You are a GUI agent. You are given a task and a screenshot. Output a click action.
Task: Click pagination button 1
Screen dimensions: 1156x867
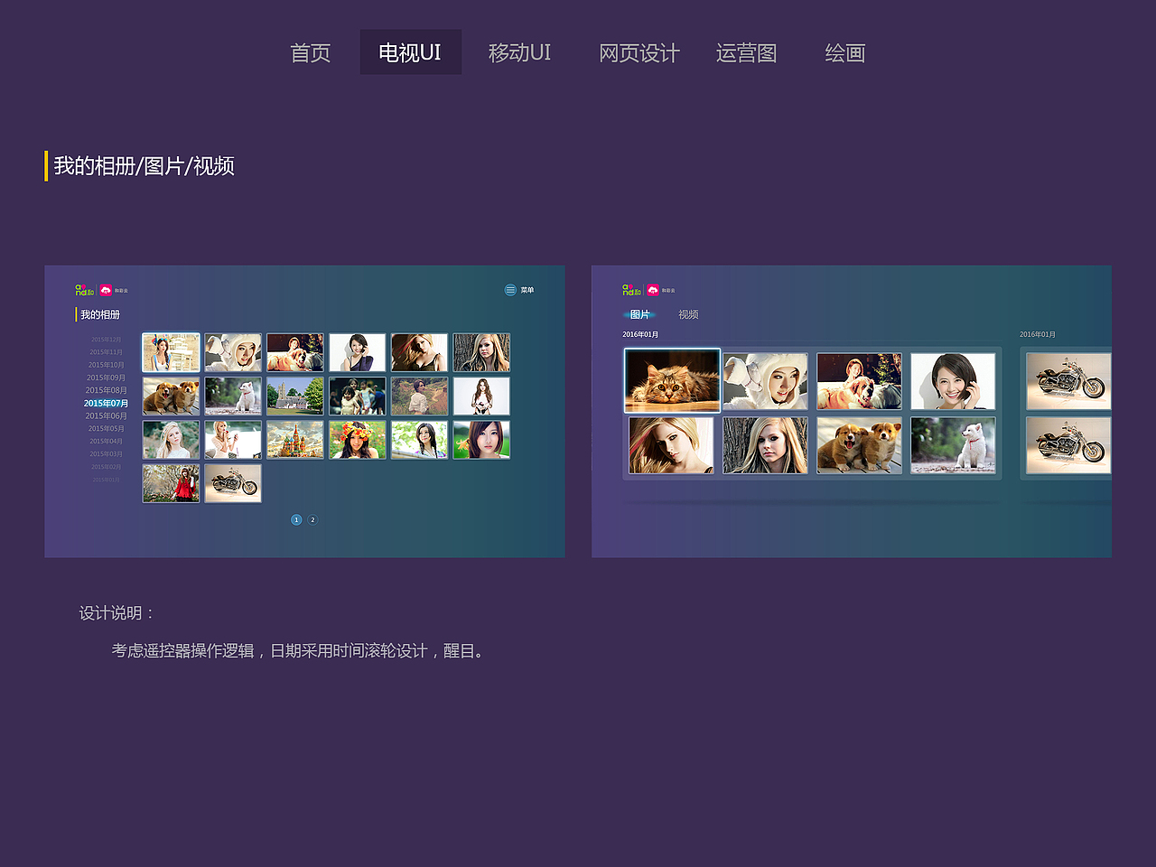point(296,519)
